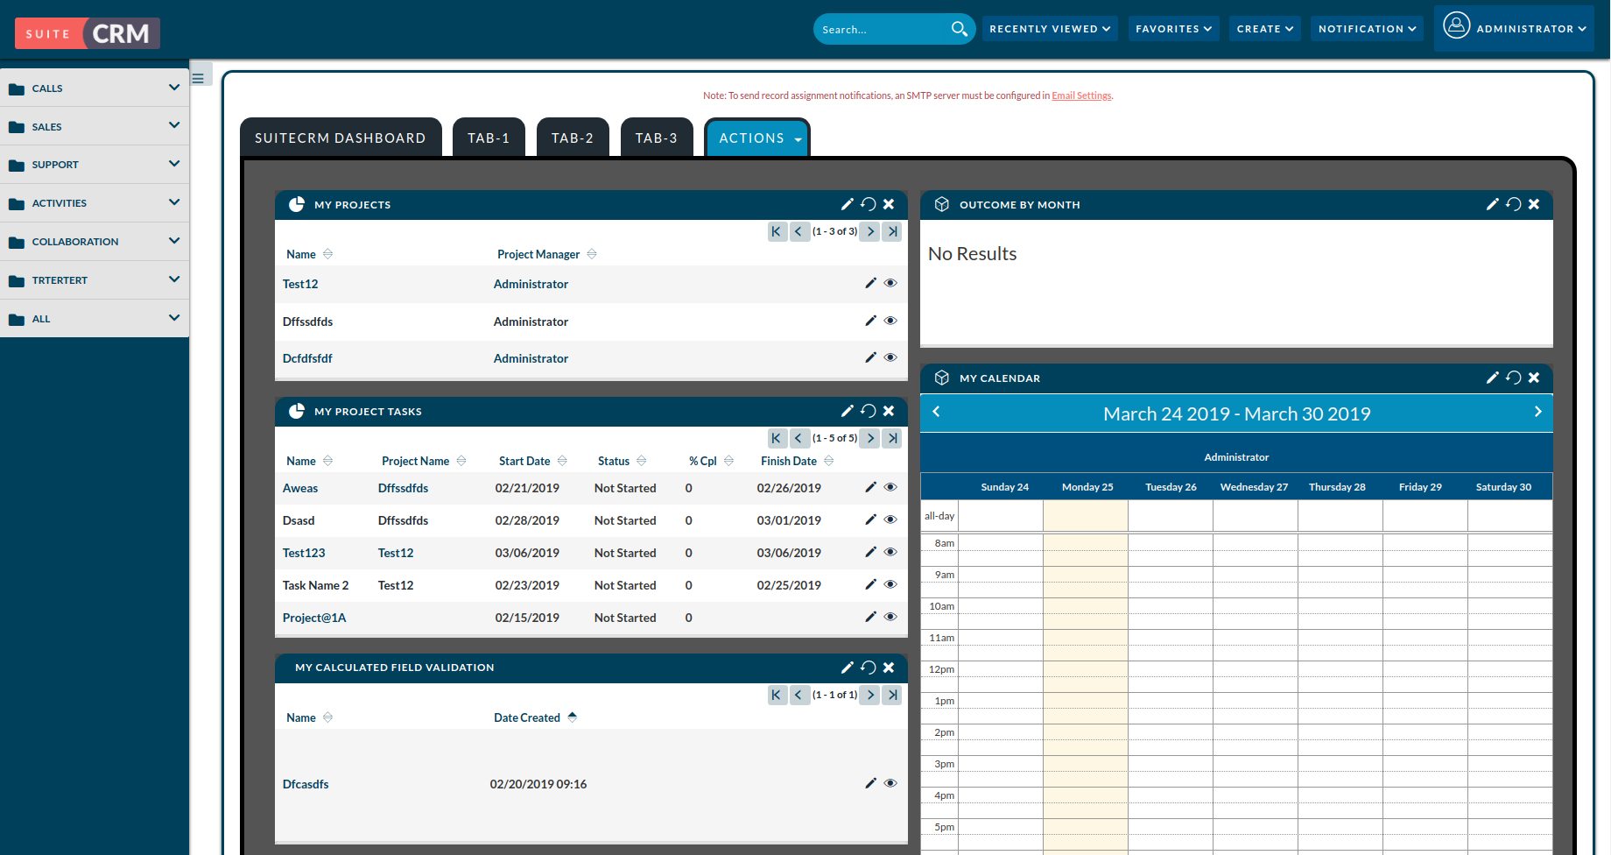Preview Task Name 2 with eye icon
Screen dimensions: 1611x855
(890, 584)
